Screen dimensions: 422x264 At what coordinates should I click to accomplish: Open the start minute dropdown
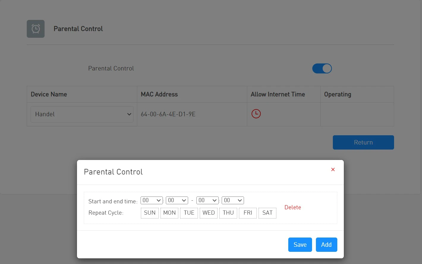[177, 200]
